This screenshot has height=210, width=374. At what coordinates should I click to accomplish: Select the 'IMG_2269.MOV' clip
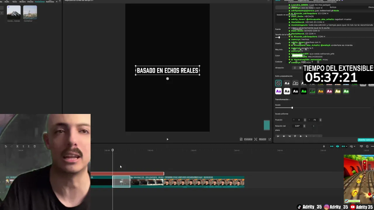[x=147, y=181]
